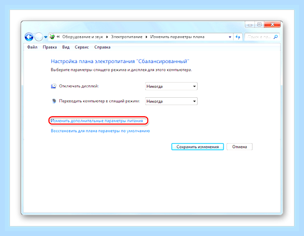
Task: Open the recent pages dropdown arrow
Action: pyautogui.click(x=46, y=37)
